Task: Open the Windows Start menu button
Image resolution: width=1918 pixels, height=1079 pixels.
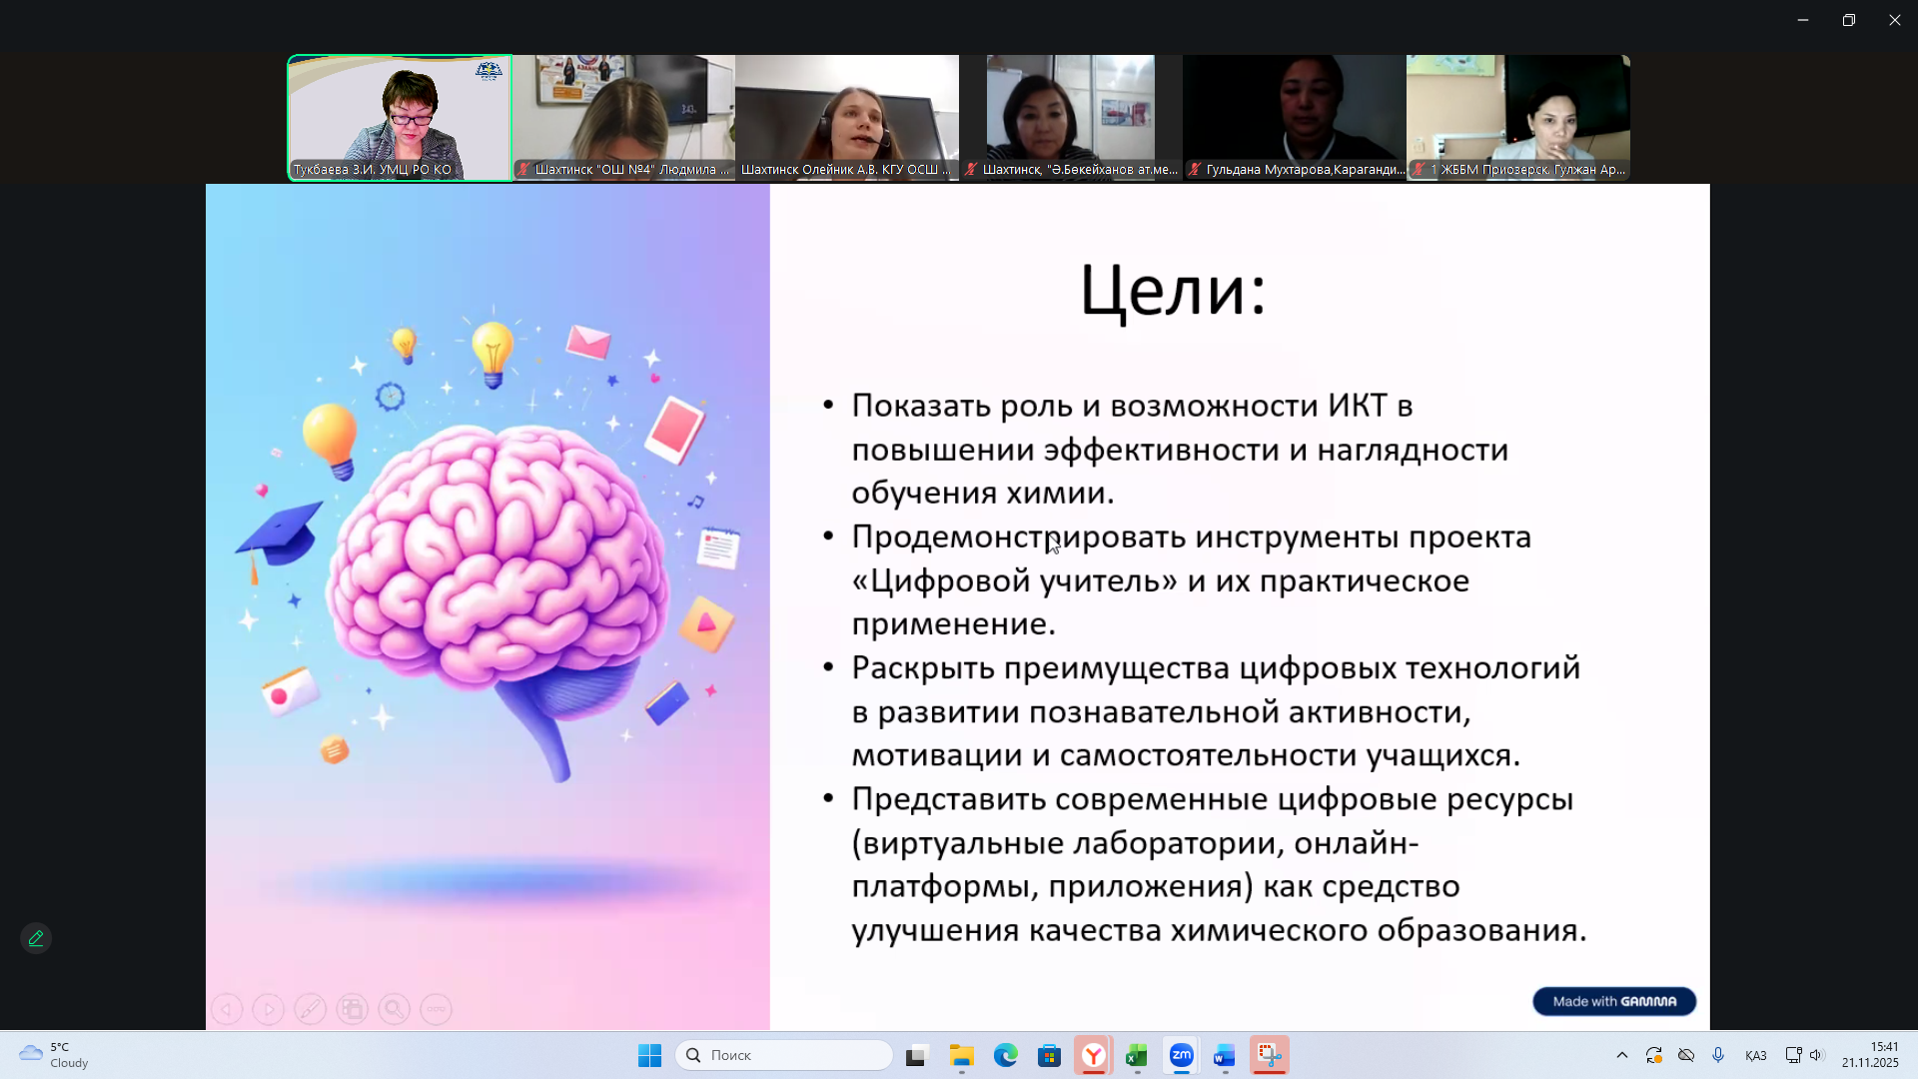Action: 649,1055
